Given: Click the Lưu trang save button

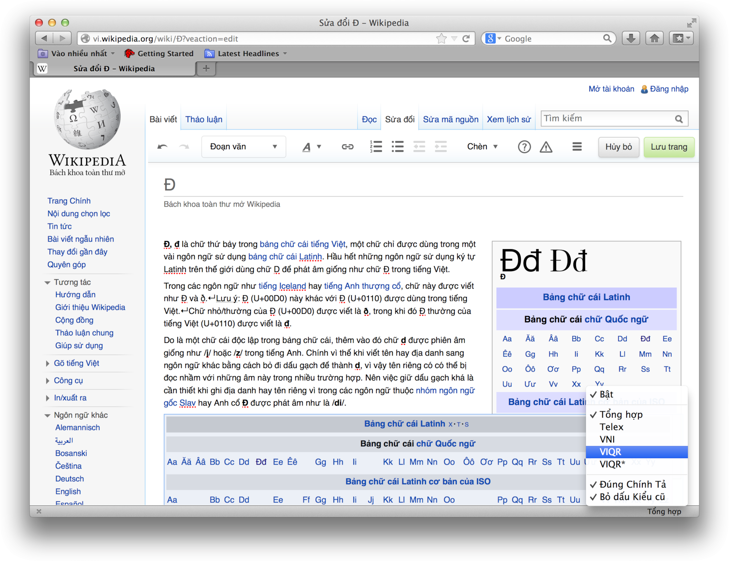Looking at the screenshot, I should (x=669, y=147).
